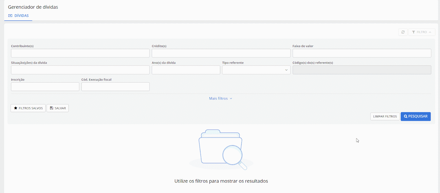Open FILTROS SALVOS list
Screen dimensions: 440x193
coord(28,108)
